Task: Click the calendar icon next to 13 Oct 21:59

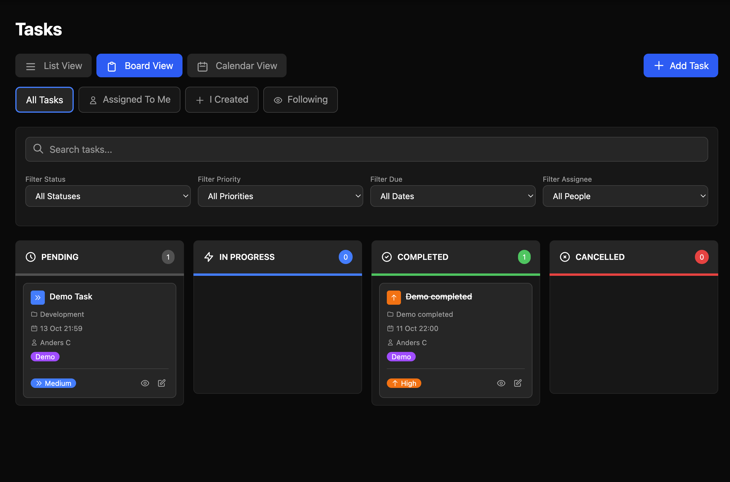Action: [34, 328]
